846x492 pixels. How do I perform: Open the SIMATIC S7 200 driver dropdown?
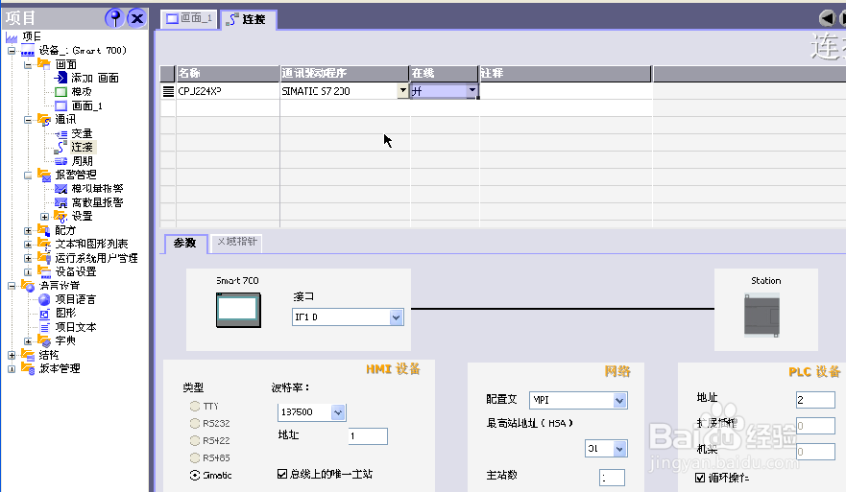(x=402, y=90)
